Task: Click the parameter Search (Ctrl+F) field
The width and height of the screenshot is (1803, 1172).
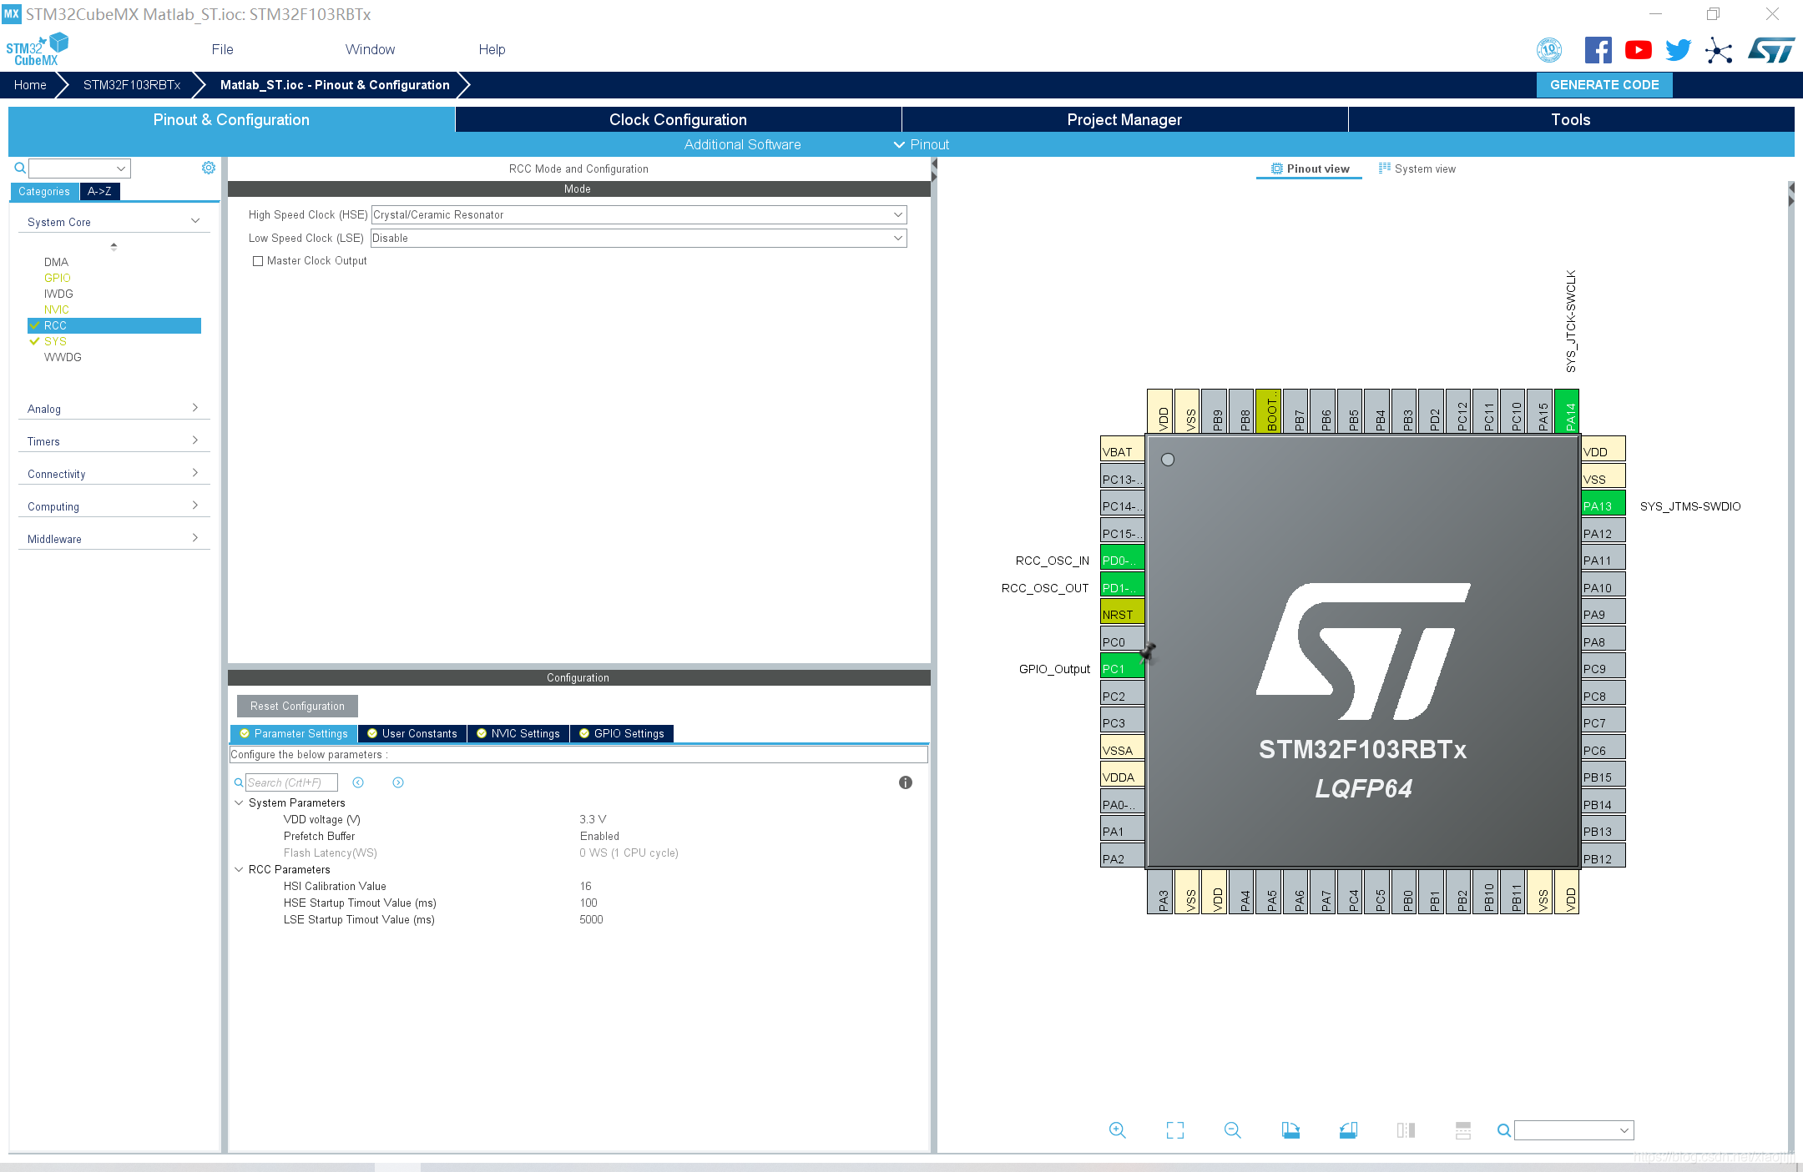Action: (x=291, y=782)
